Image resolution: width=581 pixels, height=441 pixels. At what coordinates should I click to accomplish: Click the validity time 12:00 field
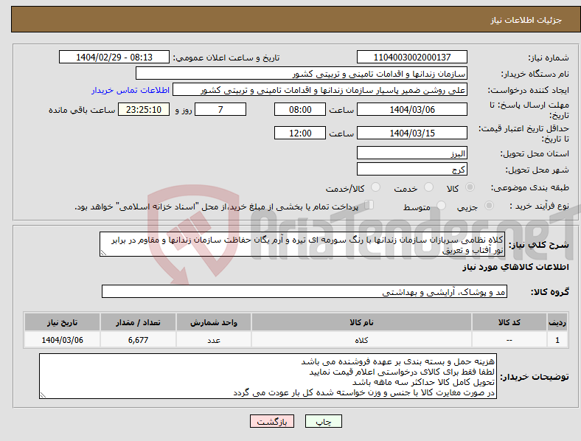300,133
